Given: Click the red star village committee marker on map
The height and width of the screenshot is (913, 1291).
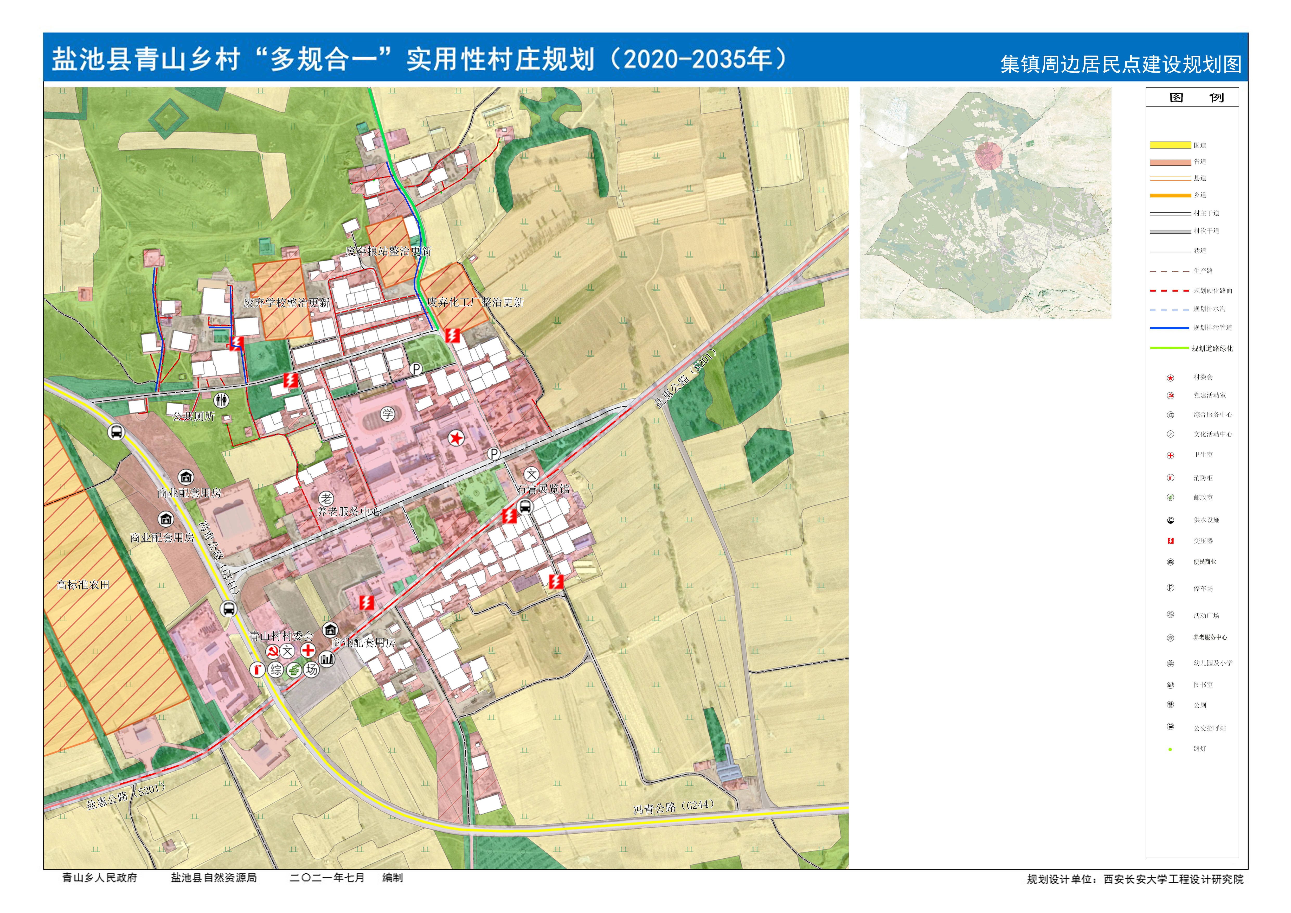Looking at the screenshot, I should (456, 438).
